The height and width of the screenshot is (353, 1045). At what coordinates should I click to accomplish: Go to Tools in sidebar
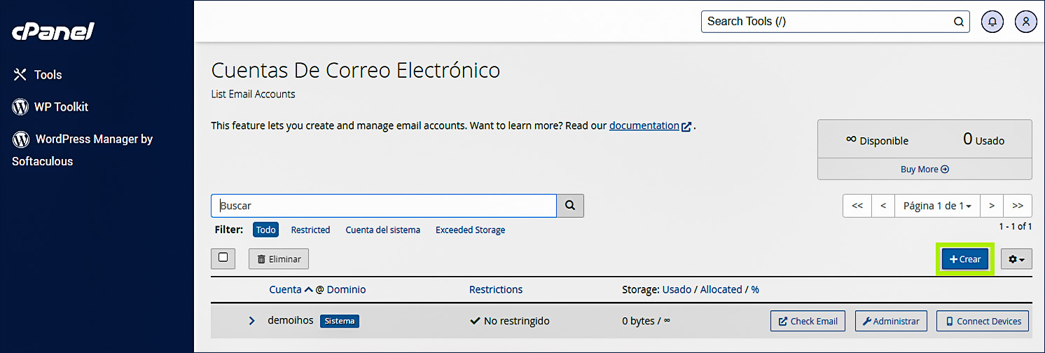coord(48,75)
